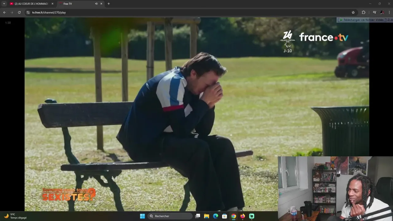Open the green streaming app taskbar icon
This screenshot has height=221, width=393.
252,216
